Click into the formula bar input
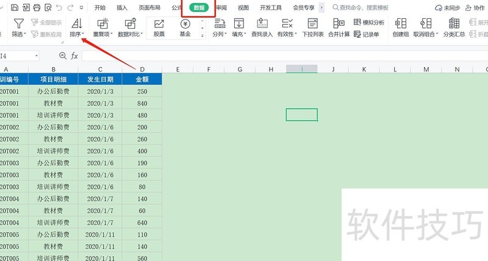Viewport: 488px width, 261px height. coord(285,56)
